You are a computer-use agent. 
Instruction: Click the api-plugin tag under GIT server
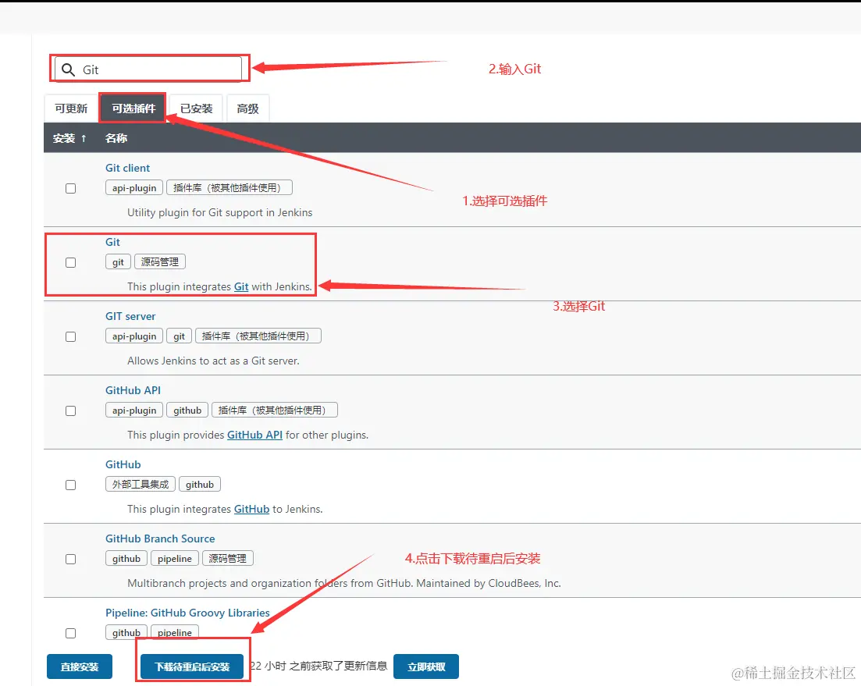point(134,336)
